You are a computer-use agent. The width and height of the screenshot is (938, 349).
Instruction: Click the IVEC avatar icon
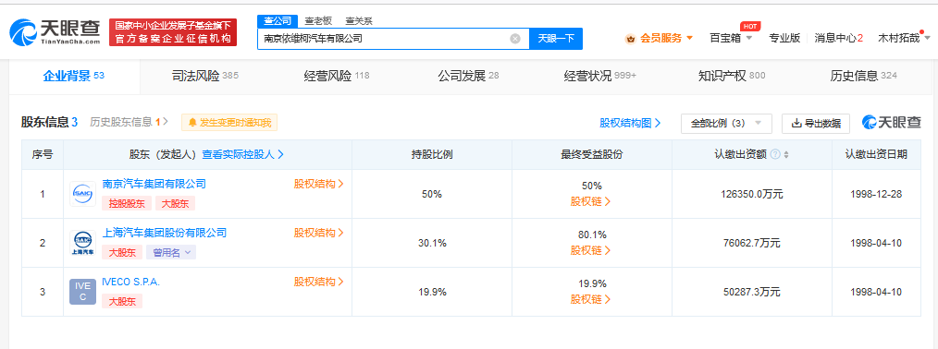pyautogui.click(x=82, y=292)
